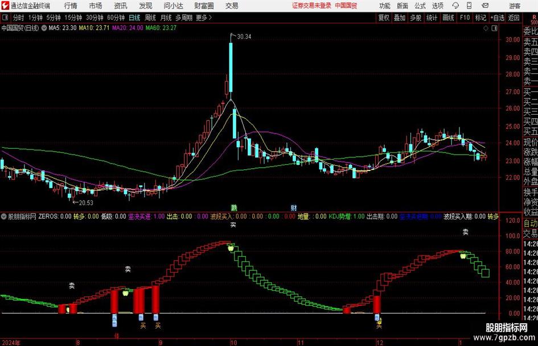
Task: Select the 日线 period tab
Action: click(x=134, y=18)
